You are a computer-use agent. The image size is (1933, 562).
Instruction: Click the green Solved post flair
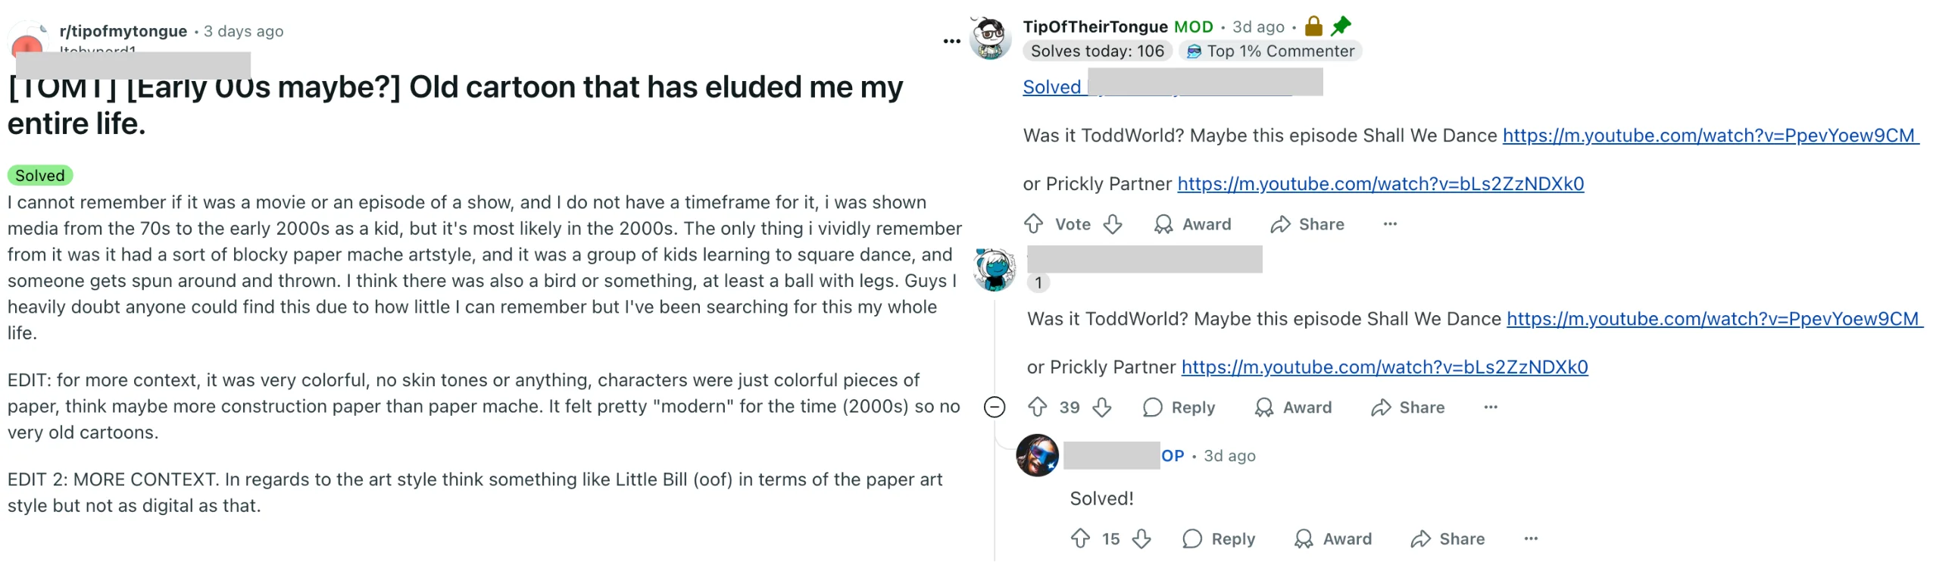coord(40,176)
